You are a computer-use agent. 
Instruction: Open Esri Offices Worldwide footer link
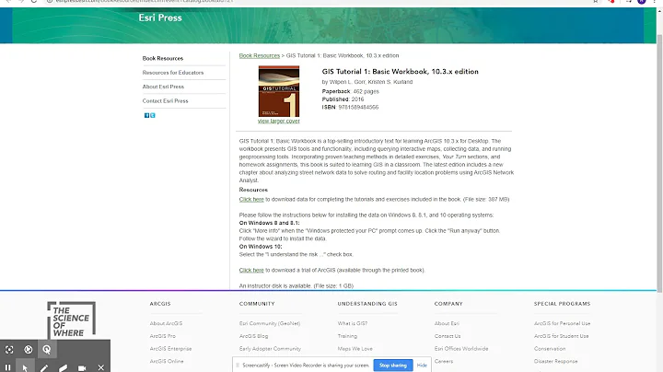click(x=461, y=349)
